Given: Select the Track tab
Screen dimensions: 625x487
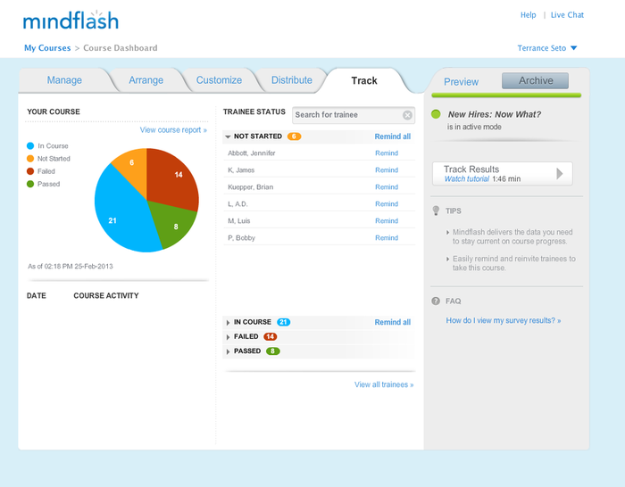Looking at the screenshot, I should coord(364,80).
